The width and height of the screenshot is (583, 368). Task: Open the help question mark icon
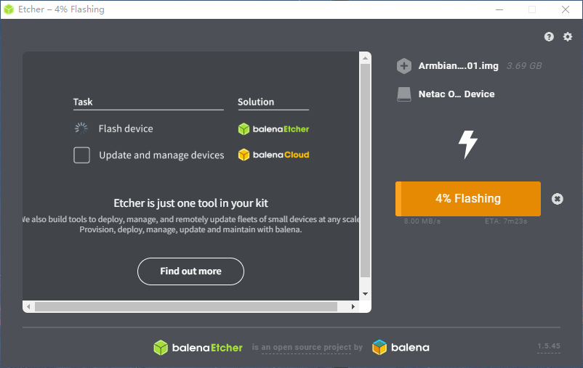pyautogui.click(x=549, y=37)
